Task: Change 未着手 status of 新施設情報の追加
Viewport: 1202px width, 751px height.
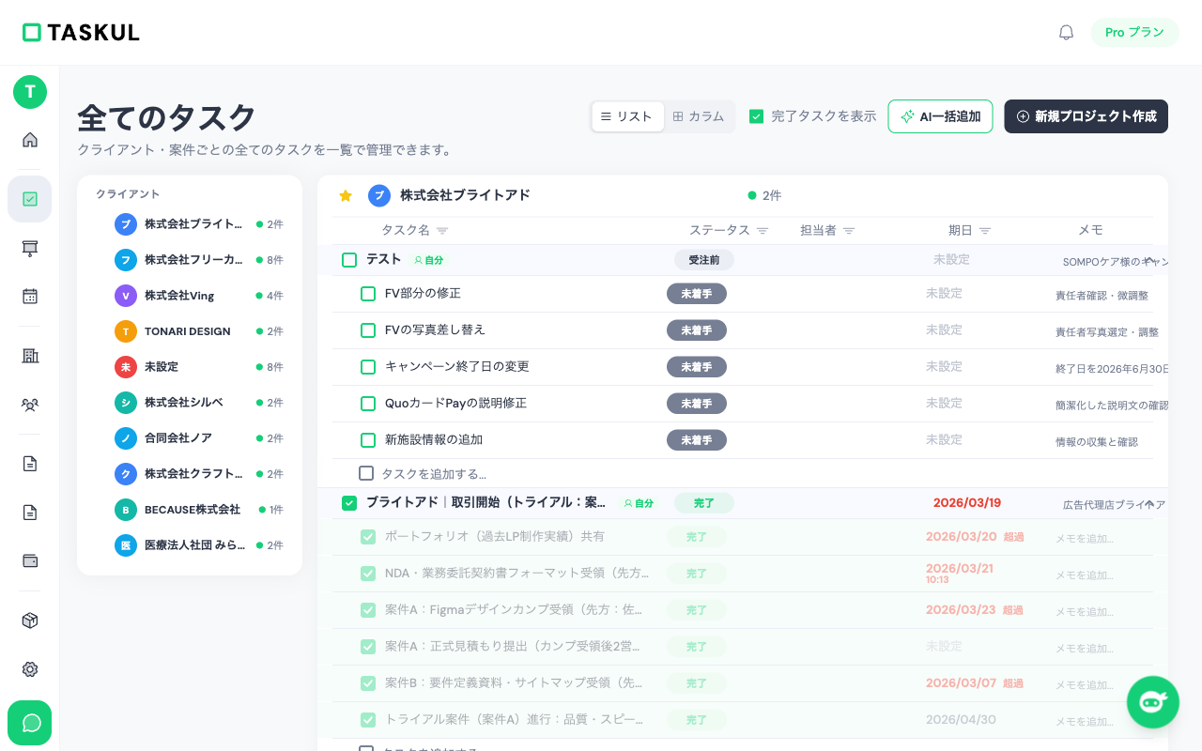Action: click(697, 440)
